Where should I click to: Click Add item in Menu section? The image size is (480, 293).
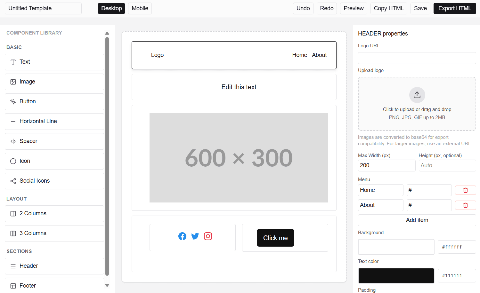(417, 220)
